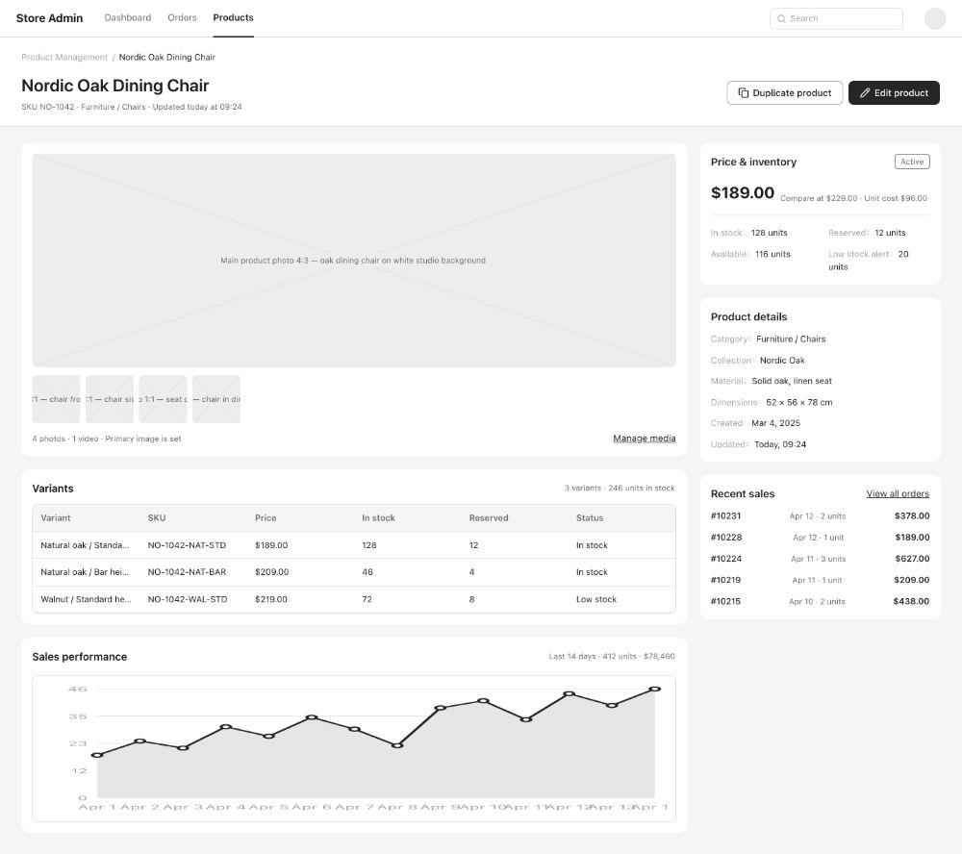Click the $438.00 sale amount

[x=911, y=601]
